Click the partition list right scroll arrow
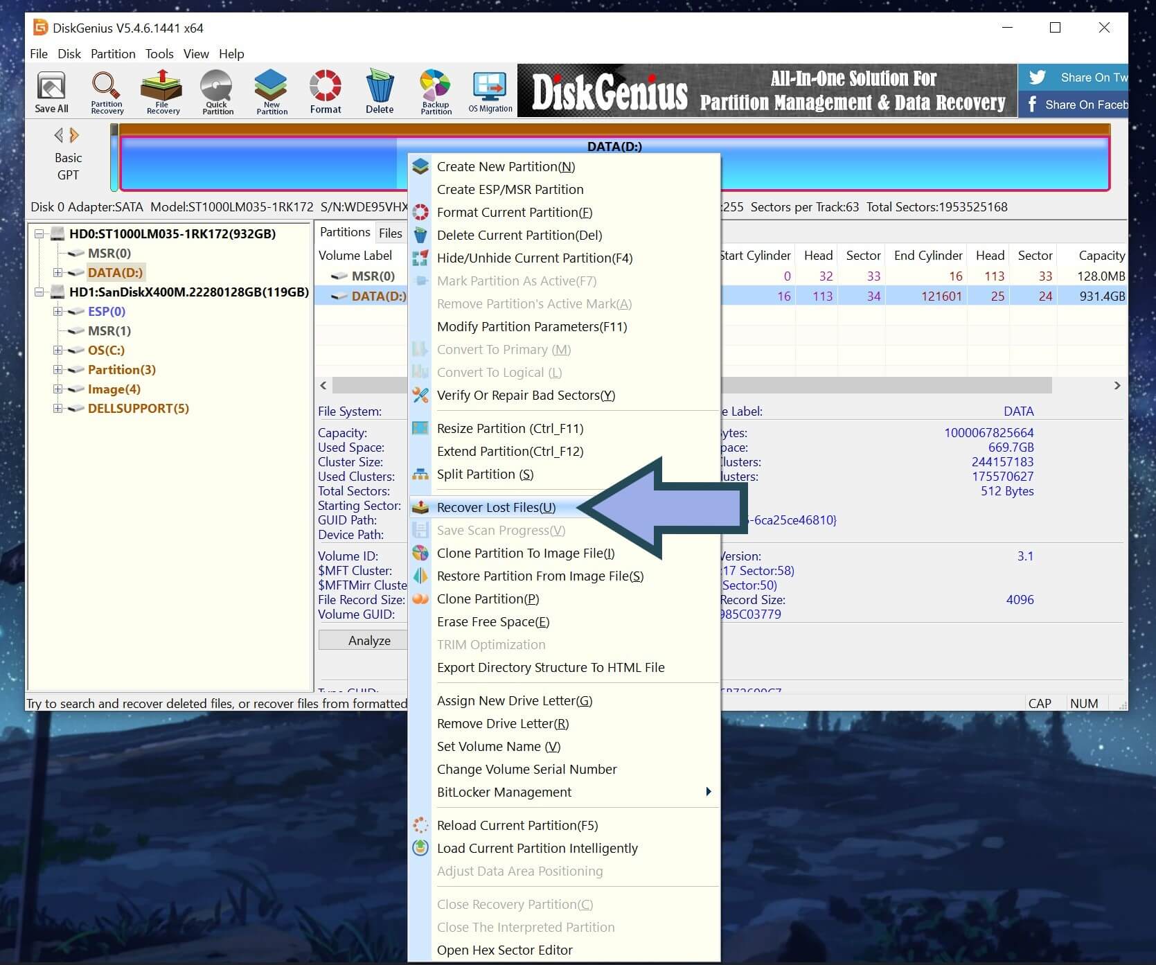The width and height of the screenshot is (1156, 965). click(1117, 385)
